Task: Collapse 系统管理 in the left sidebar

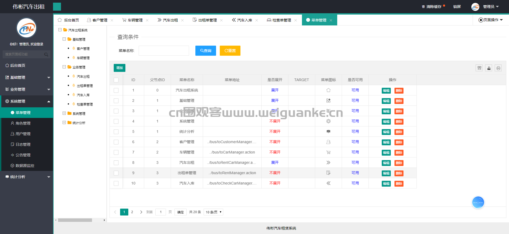Action: (27, 101)
